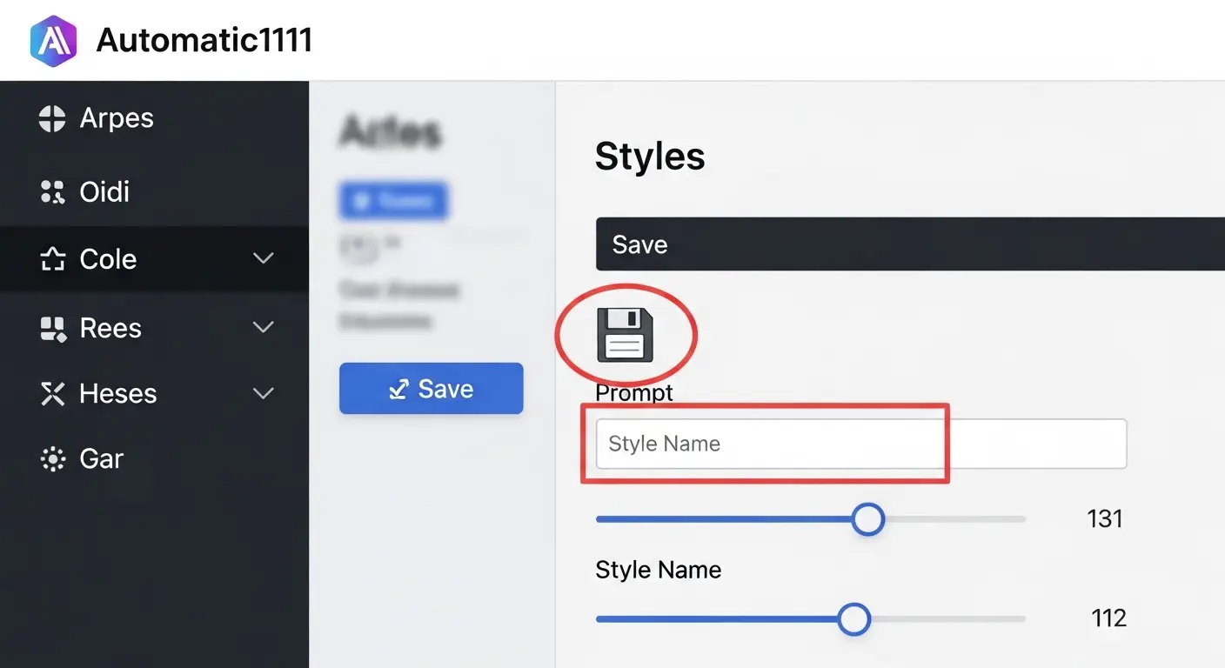Image resolution: width=1225 pixels, height=668 pixels.
Task: Click the Cole icon in the sidebar
Action: tap(52, 259)
